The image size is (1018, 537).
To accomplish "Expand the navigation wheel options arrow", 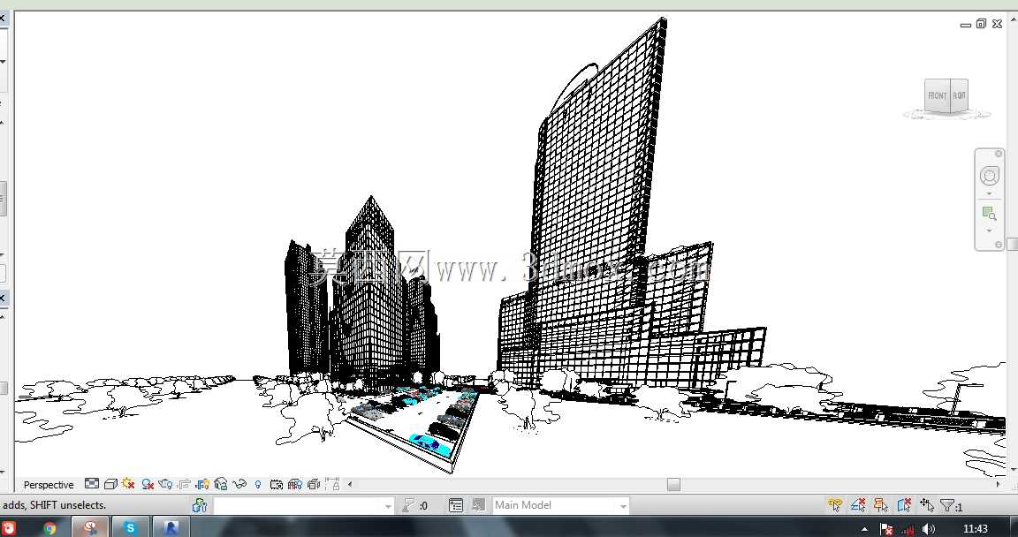I will 990,194.
